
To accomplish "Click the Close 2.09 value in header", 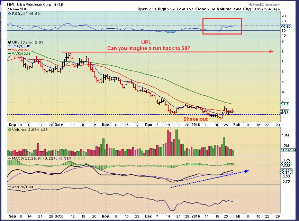I will pos(205,9).
